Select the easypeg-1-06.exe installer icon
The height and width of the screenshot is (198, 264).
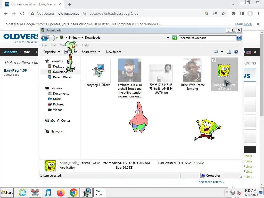tap(98, 70)
